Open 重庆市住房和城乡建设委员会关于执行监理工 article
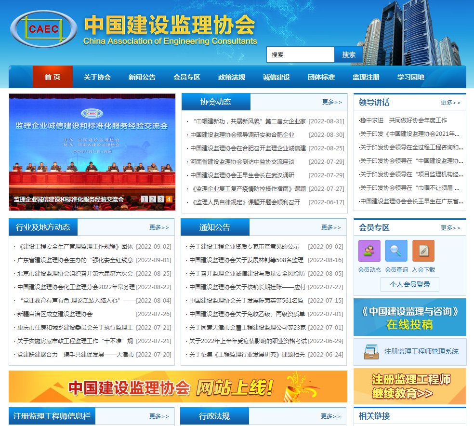Image resolution: width=474 pixels, height=426 pixels. tap(75, 328)
